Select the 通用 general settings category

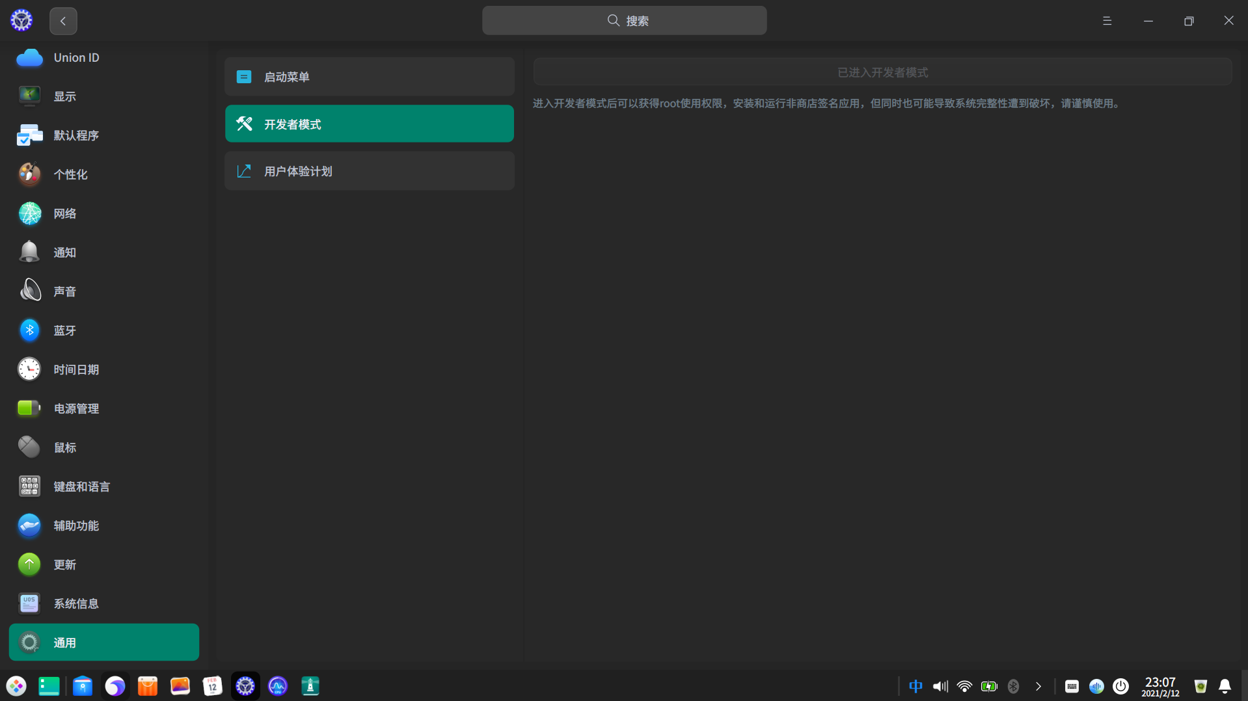pyautogui.click(x=104, y=642)
